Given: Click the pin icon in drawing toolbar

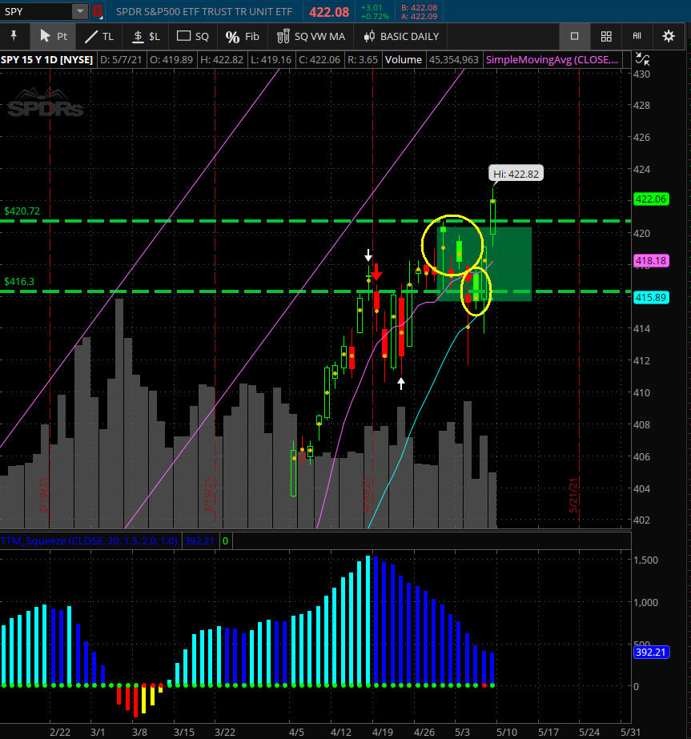Looking at the screenshot, I should pyautogui.click(x=14, y=36).
